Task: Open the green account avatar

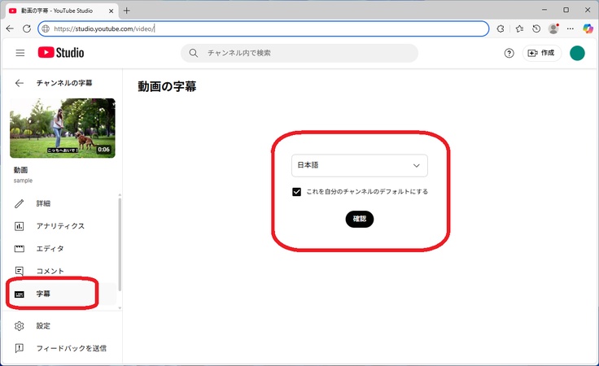Action: click(x=577, y=53)
